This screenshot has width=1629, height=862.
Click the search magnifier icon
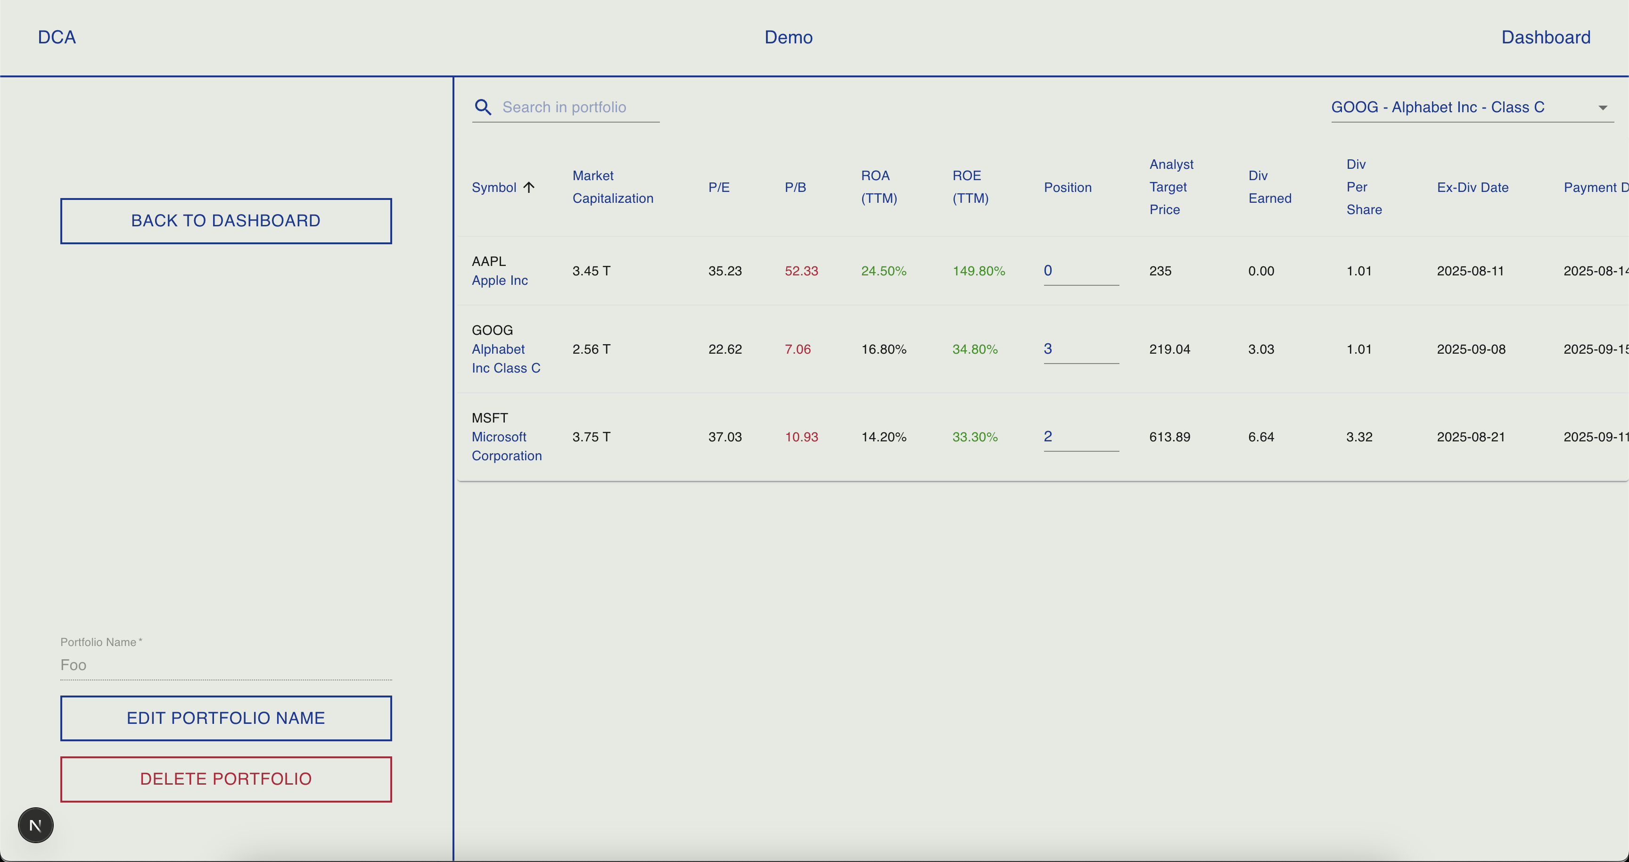pyautogui.click(x=483, y=107)
